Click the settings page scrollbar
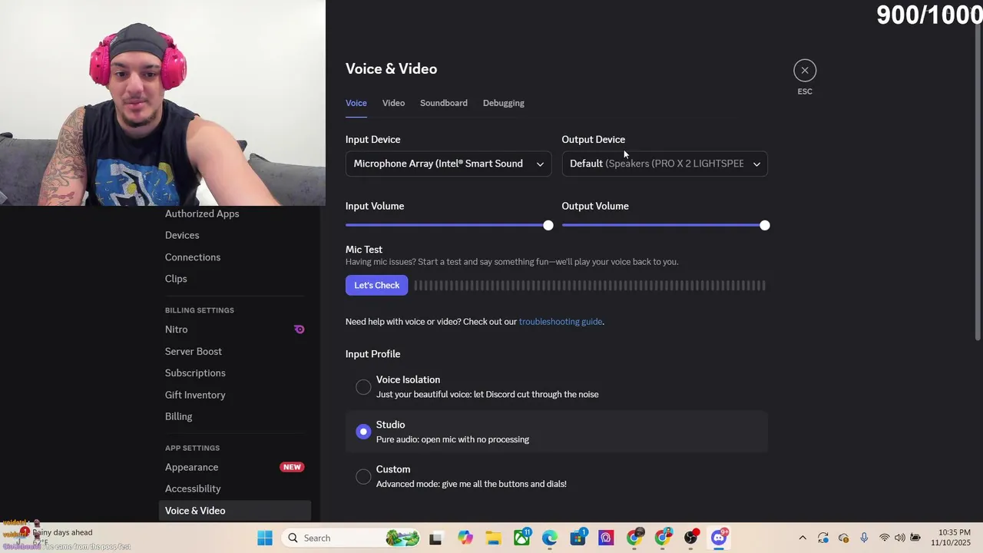Screen dimensions: 983x553 click(x=978, y=181)
